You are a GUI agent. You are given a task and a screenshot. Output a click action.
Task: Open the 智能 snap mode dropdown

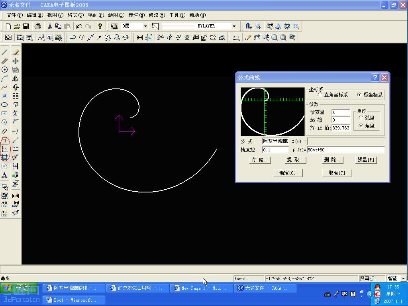tap(403, 279)
